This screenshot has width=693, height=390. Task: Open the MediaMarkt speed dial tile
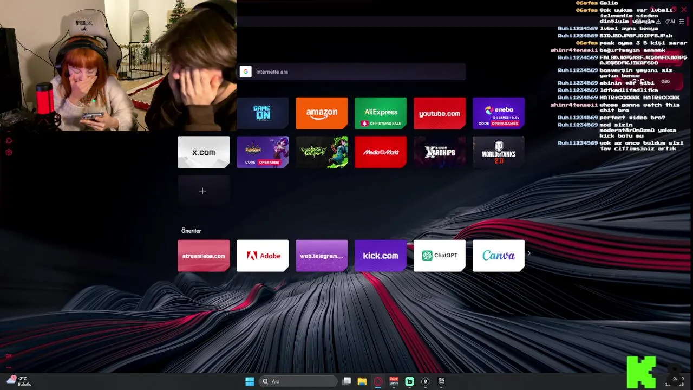381,152
